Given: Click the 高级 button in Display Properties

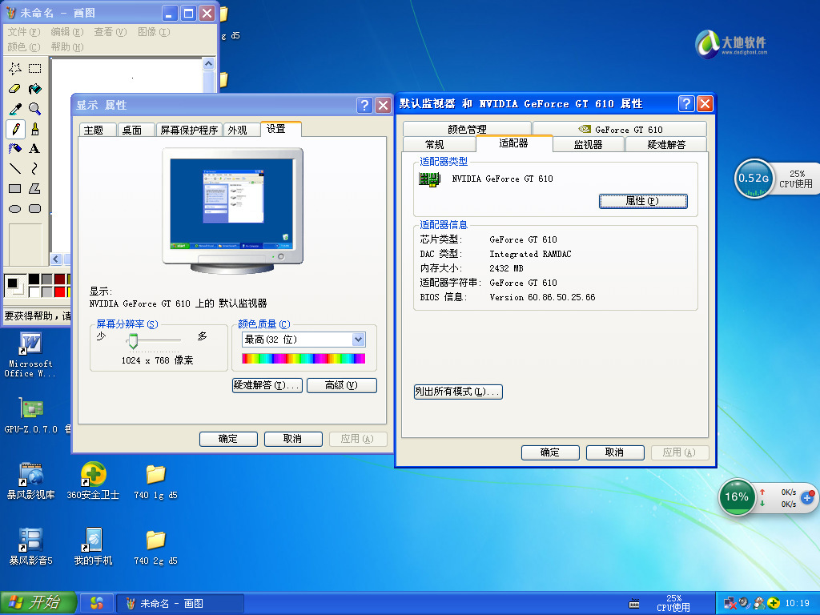Looking at the screenshot, I should tap(341, 385).
